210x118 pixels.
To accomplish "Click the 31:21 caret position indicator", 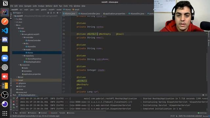I will tap(173, 116).
